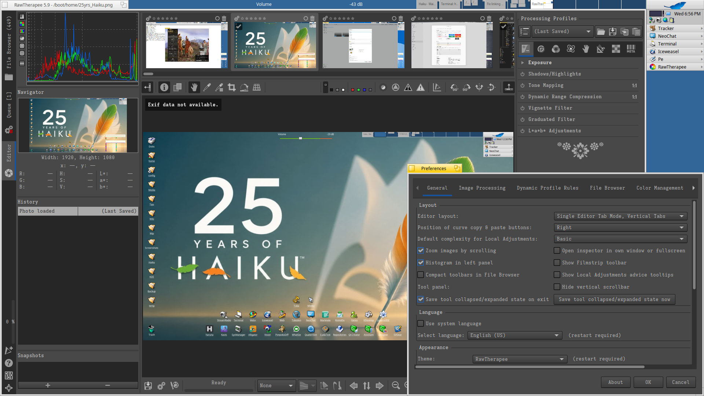Enable Use system language checkbox
This screenshot has height=396, width=704.
click(421, 324)
